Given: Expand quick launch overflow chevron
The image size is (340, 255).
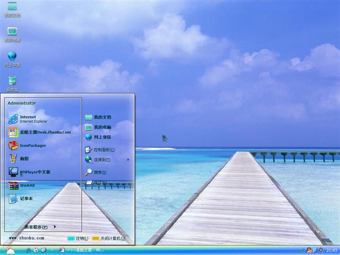Looking at the screenshot, I should click(x=52, y=250).
